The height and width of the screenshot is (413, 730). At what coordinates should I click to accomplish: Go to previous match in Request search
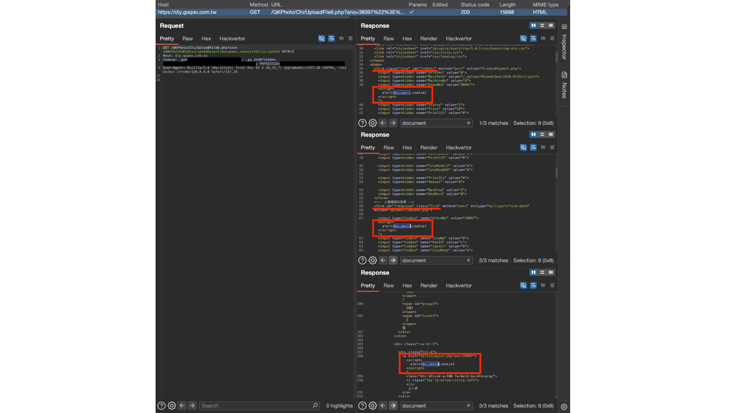pos(182,405)
